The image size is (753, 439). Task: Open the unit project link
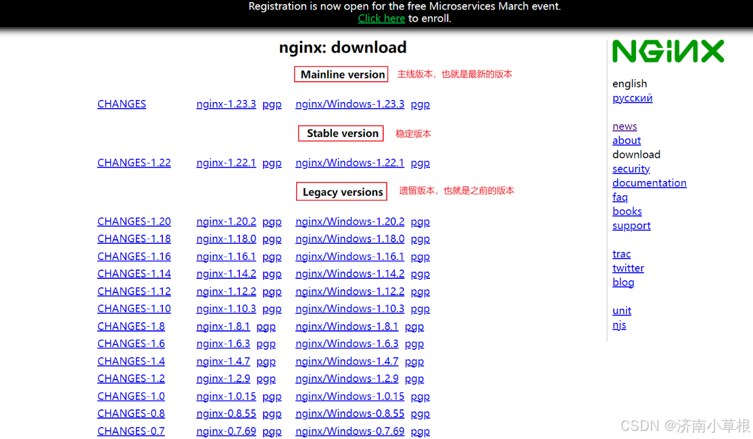(622, 311)
